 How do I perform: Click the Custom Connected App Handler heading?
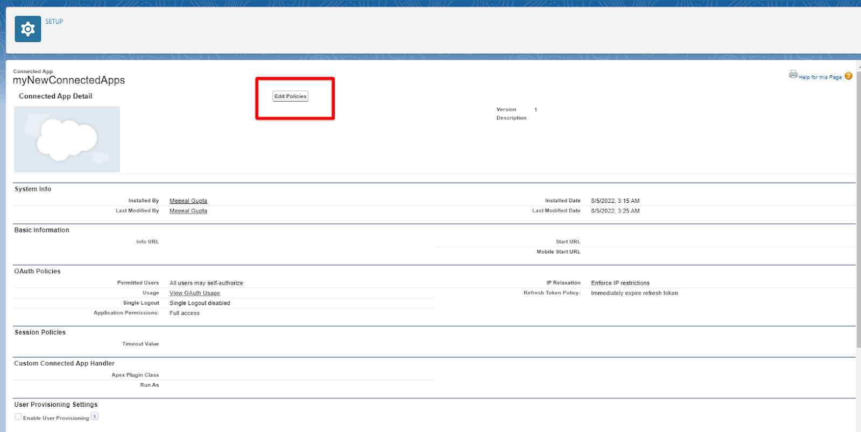point(65,364)
